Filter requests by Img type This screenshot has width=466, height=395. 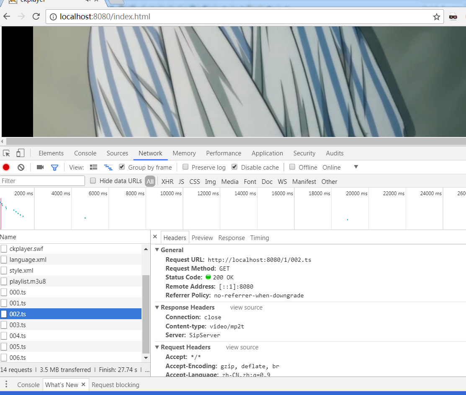point(211,182)
